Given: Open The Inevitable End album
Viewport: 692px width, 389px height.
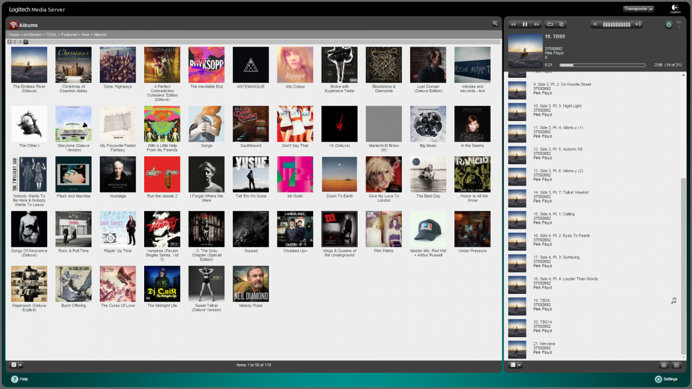Looking at the screenshot, I should point(206,65).
